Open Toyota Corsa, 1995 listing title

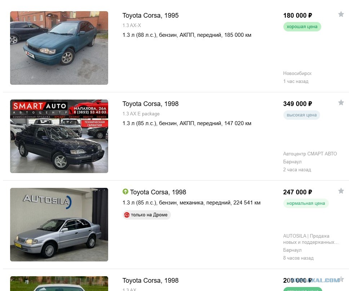point(150,16)
